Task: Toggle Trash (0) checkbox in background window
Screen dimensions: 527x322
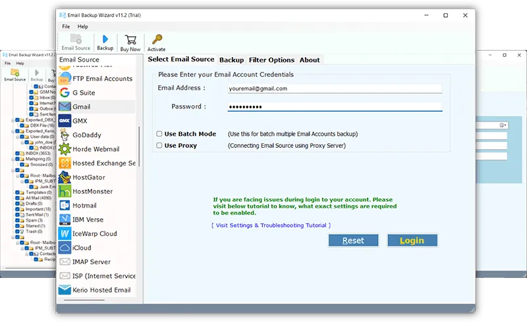Action: pos(18,231)
